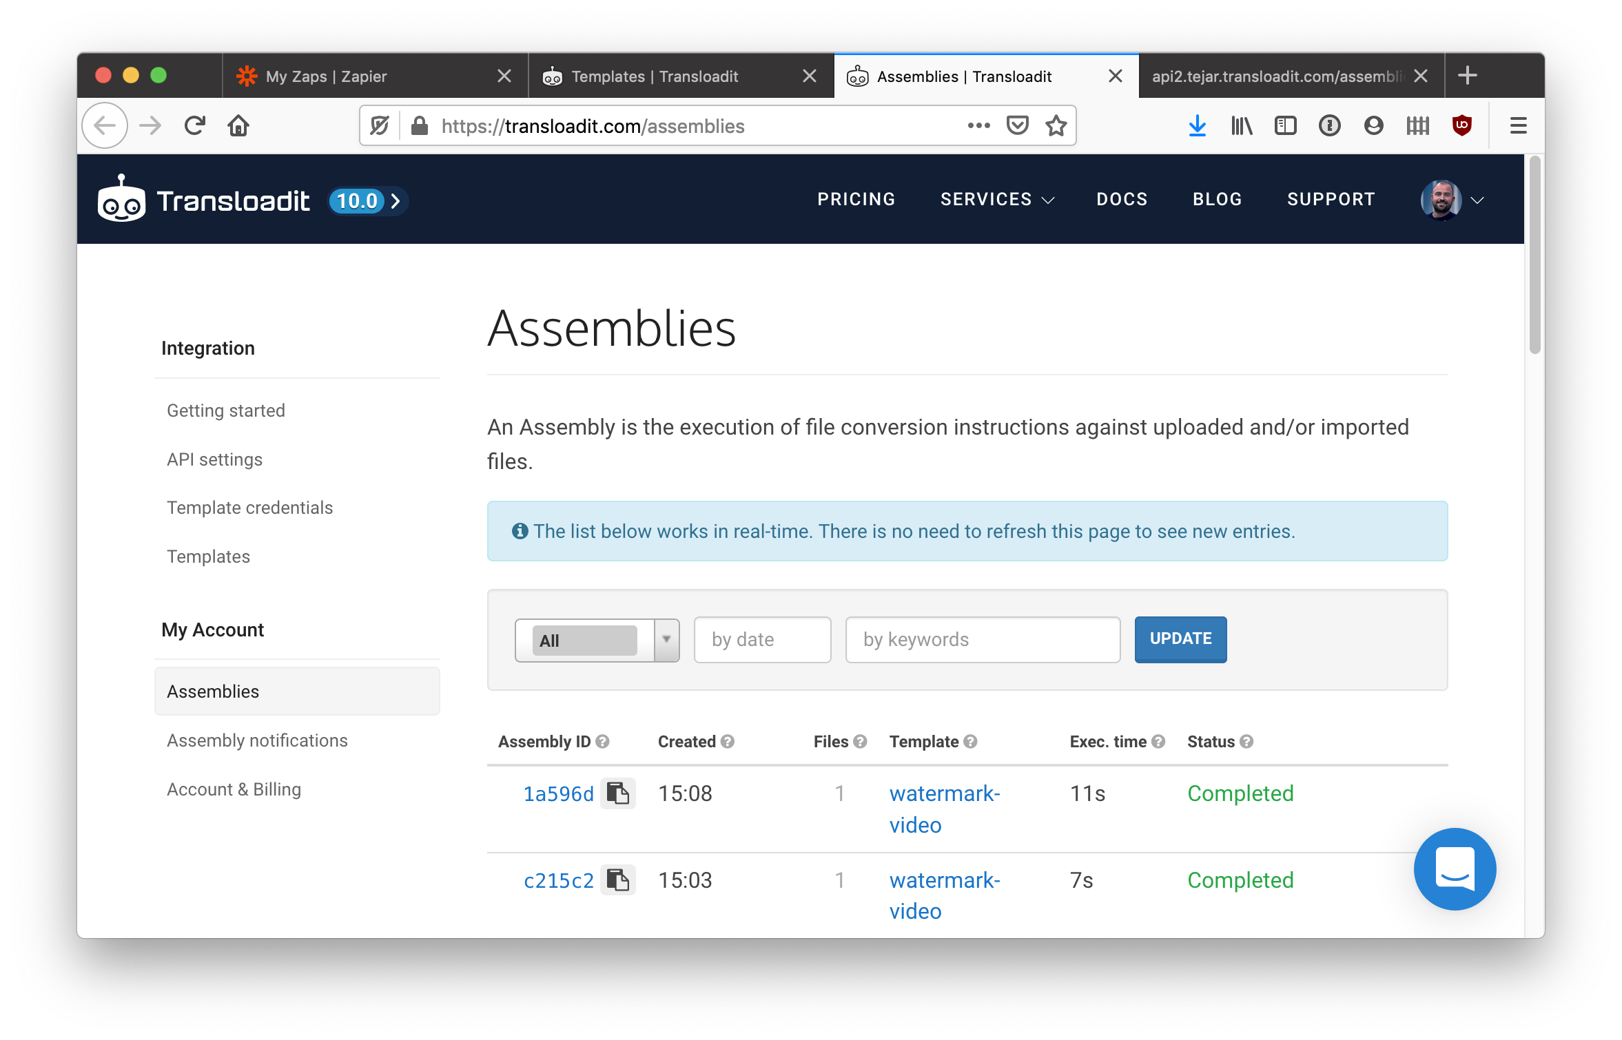Viewport: 1622px width, 1040px height.
Task: Click tracking protection shield in address bar
Action: click(380, 126)
